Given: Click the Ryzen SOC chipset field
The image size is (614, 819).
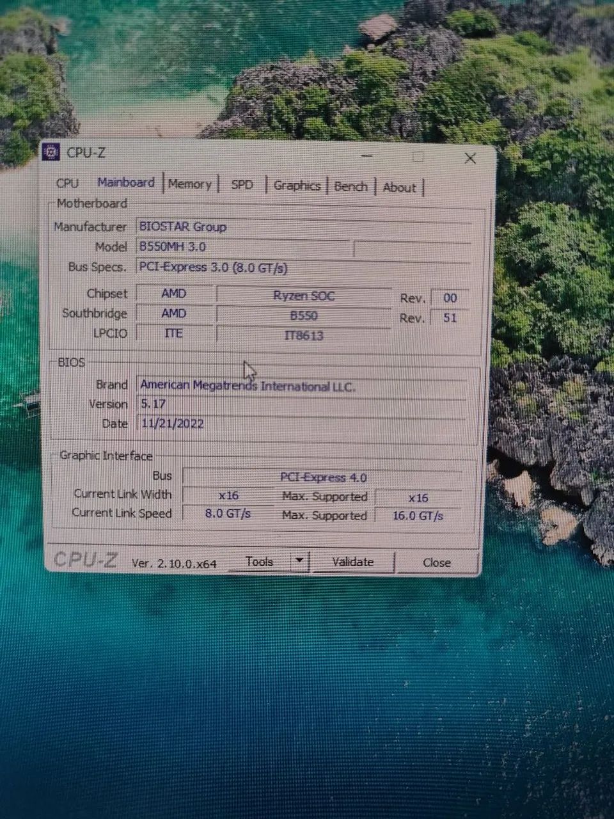Looking at the screenshot, I should [304, 296].
